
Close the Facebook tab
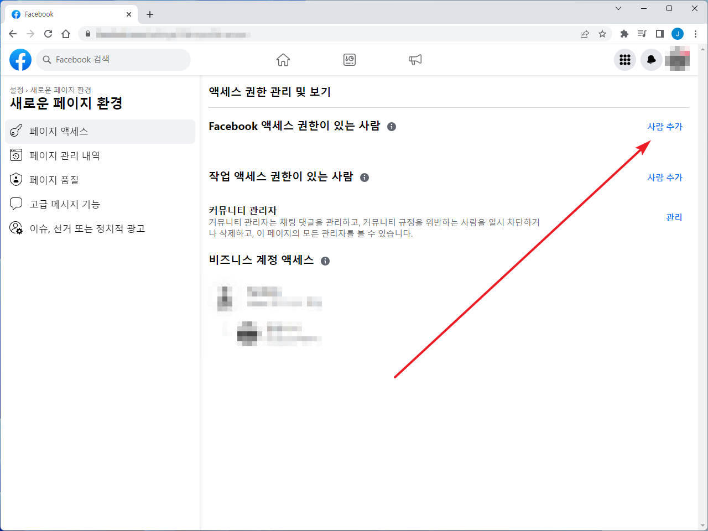[129, 14]
